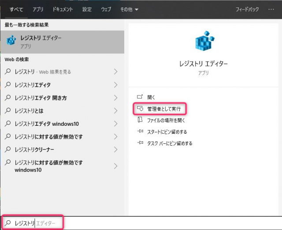Expand arrow for レジストリエディタ windows10
Viewport: 282px width, 230px height.
pos(115,124)
